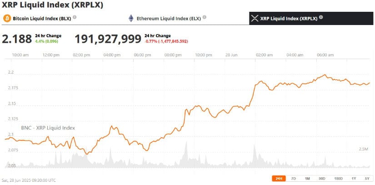Click the 28 Jun date marker on axis
This screenshot has width=375, height=185.
click(x=232, y=55)
